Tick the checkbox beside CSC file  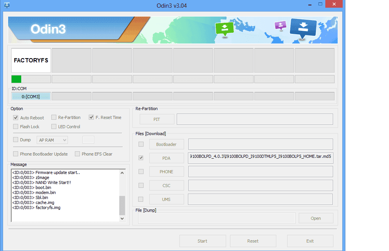[x=141, y=185]
